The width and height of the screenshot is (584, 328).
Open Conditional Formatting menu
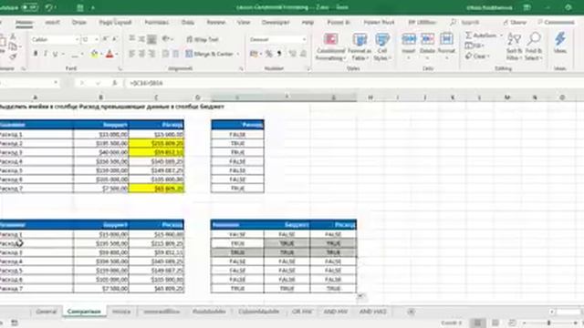point(330,46)
